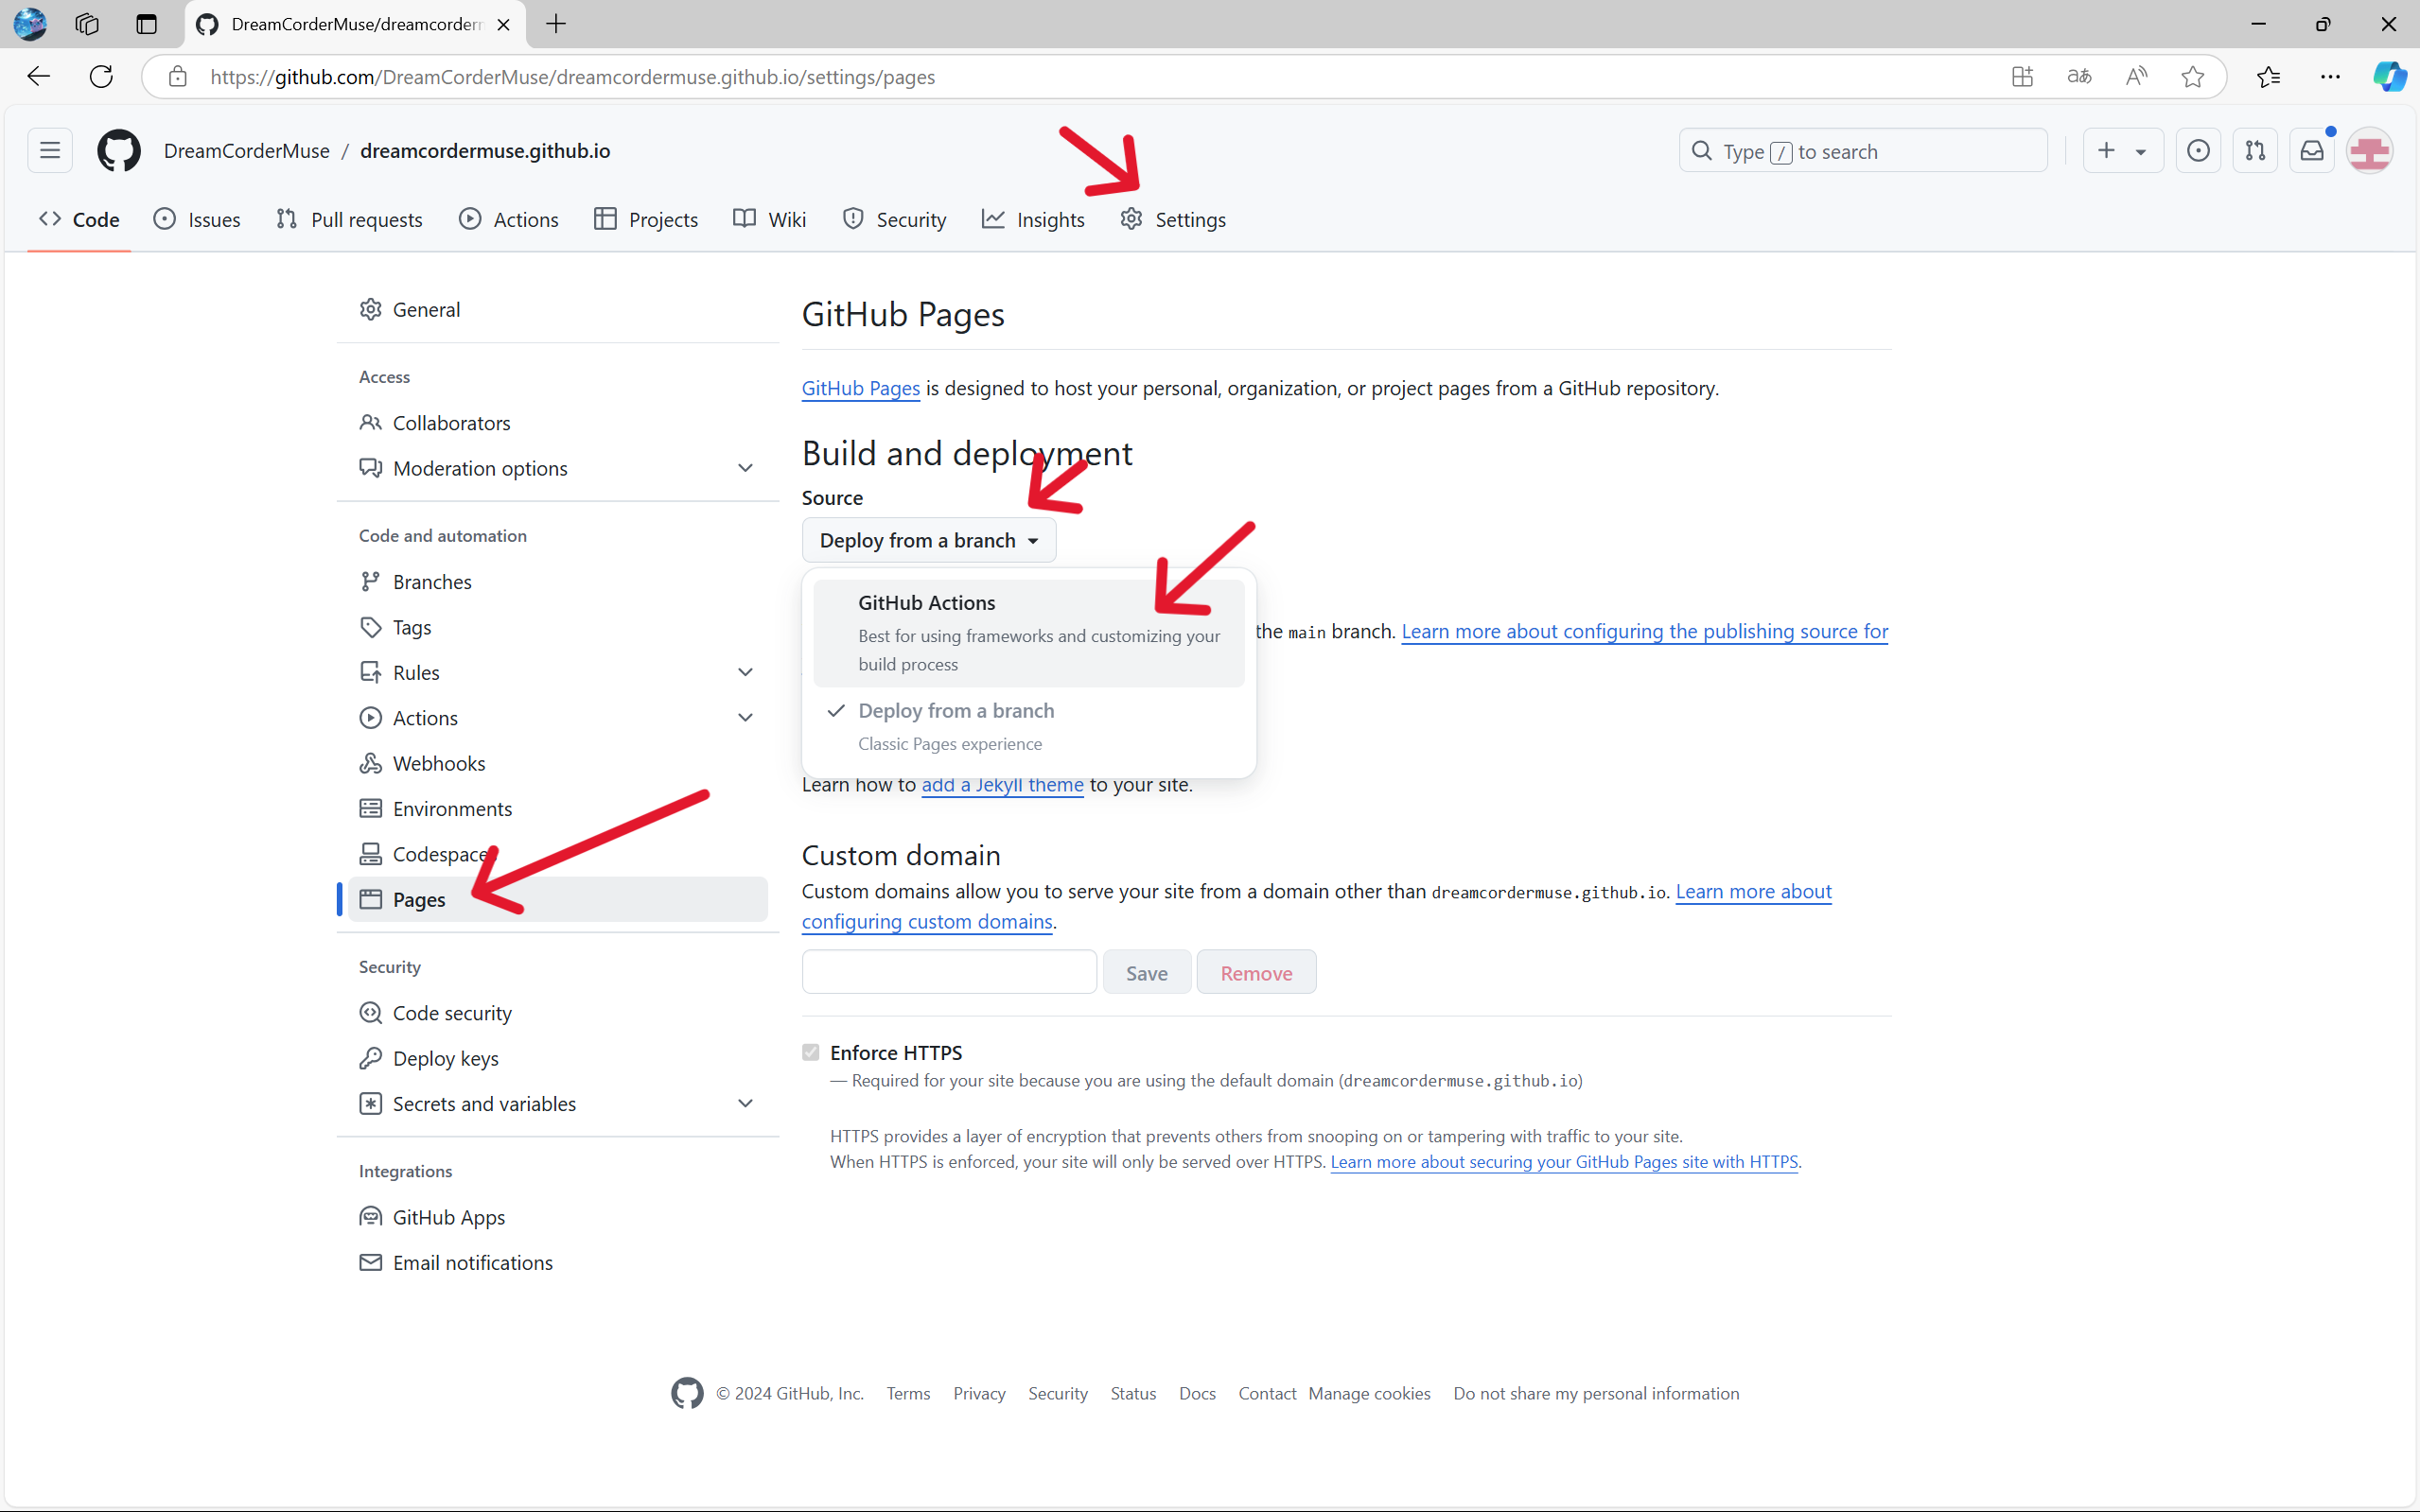Open the GitHub hamburger navigation menu
Image resolution: width=2420 pixels, height=1512 pixels.
click(x=50, y=151)
